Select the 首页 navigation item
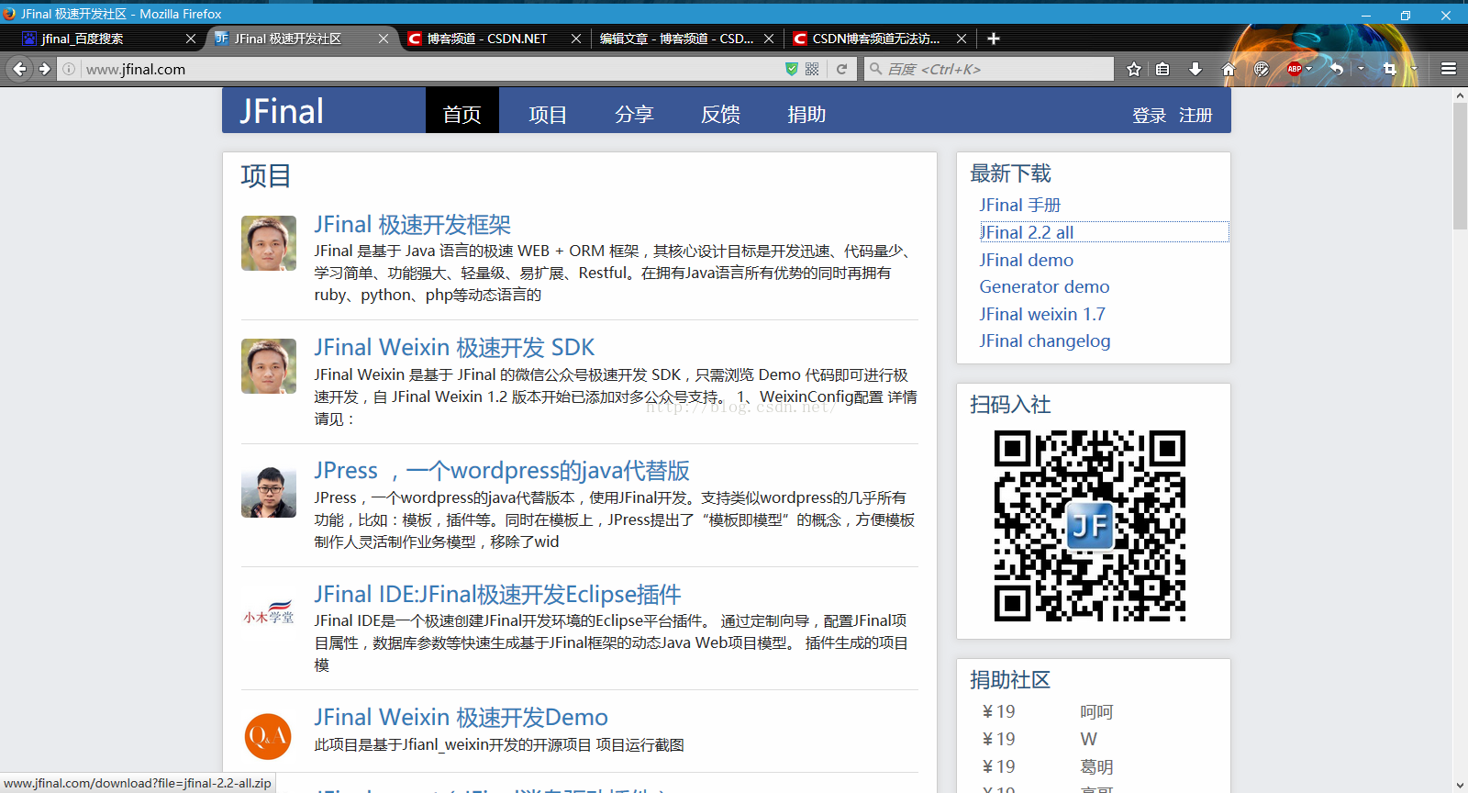The height and width of the screenshot is (793, 1468). [462, 110]
